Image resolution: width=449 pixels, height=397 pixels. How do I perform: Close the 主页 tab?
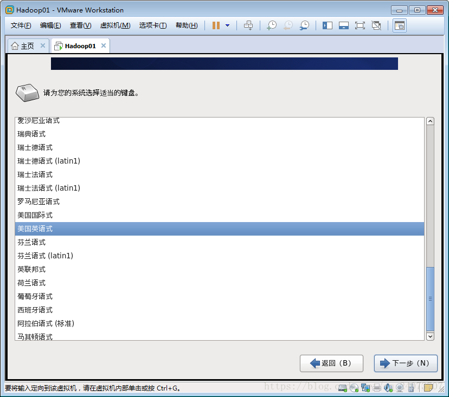point(43,45)
